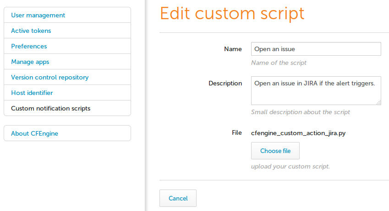Image resolution: width=389 pixels, height=211 pixels.
Task: Cancel editing the custom script
Action: coord(178,198)
